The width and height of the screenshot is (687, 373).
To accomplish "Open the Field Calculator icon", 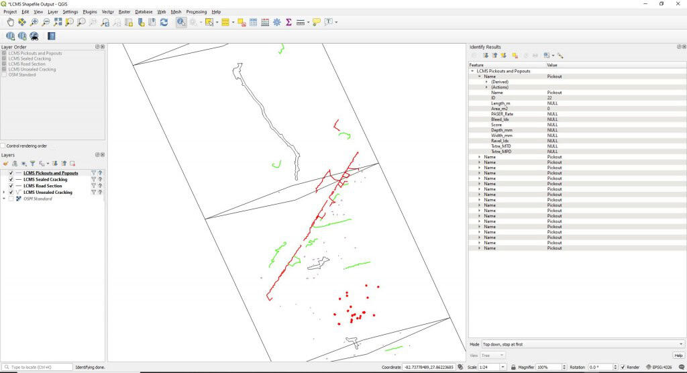I will click(x=265, y=22).
